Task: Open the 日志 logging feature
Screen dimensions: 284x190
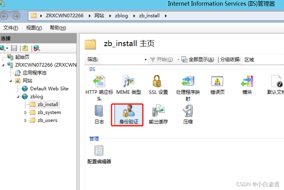Action: coord(99,115)
